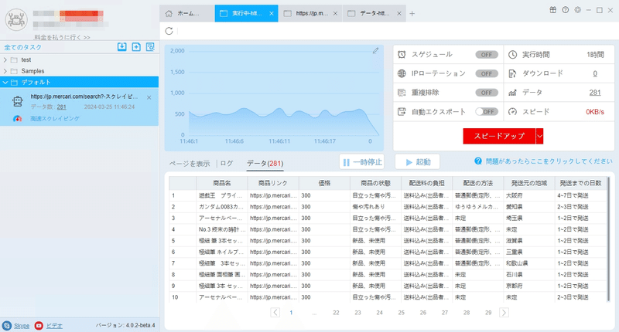Close the https://jp.m... tab
The image size is (619, 332).
[335, 13]
